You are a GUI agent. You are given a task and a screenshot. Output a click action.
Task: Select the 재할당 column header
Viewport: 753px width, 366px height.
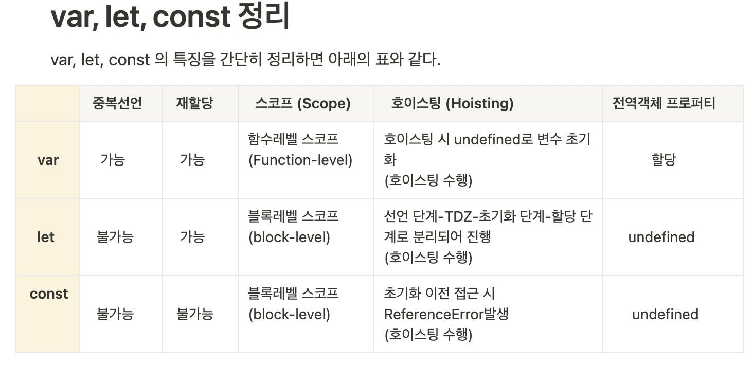(x=200, y=103)
